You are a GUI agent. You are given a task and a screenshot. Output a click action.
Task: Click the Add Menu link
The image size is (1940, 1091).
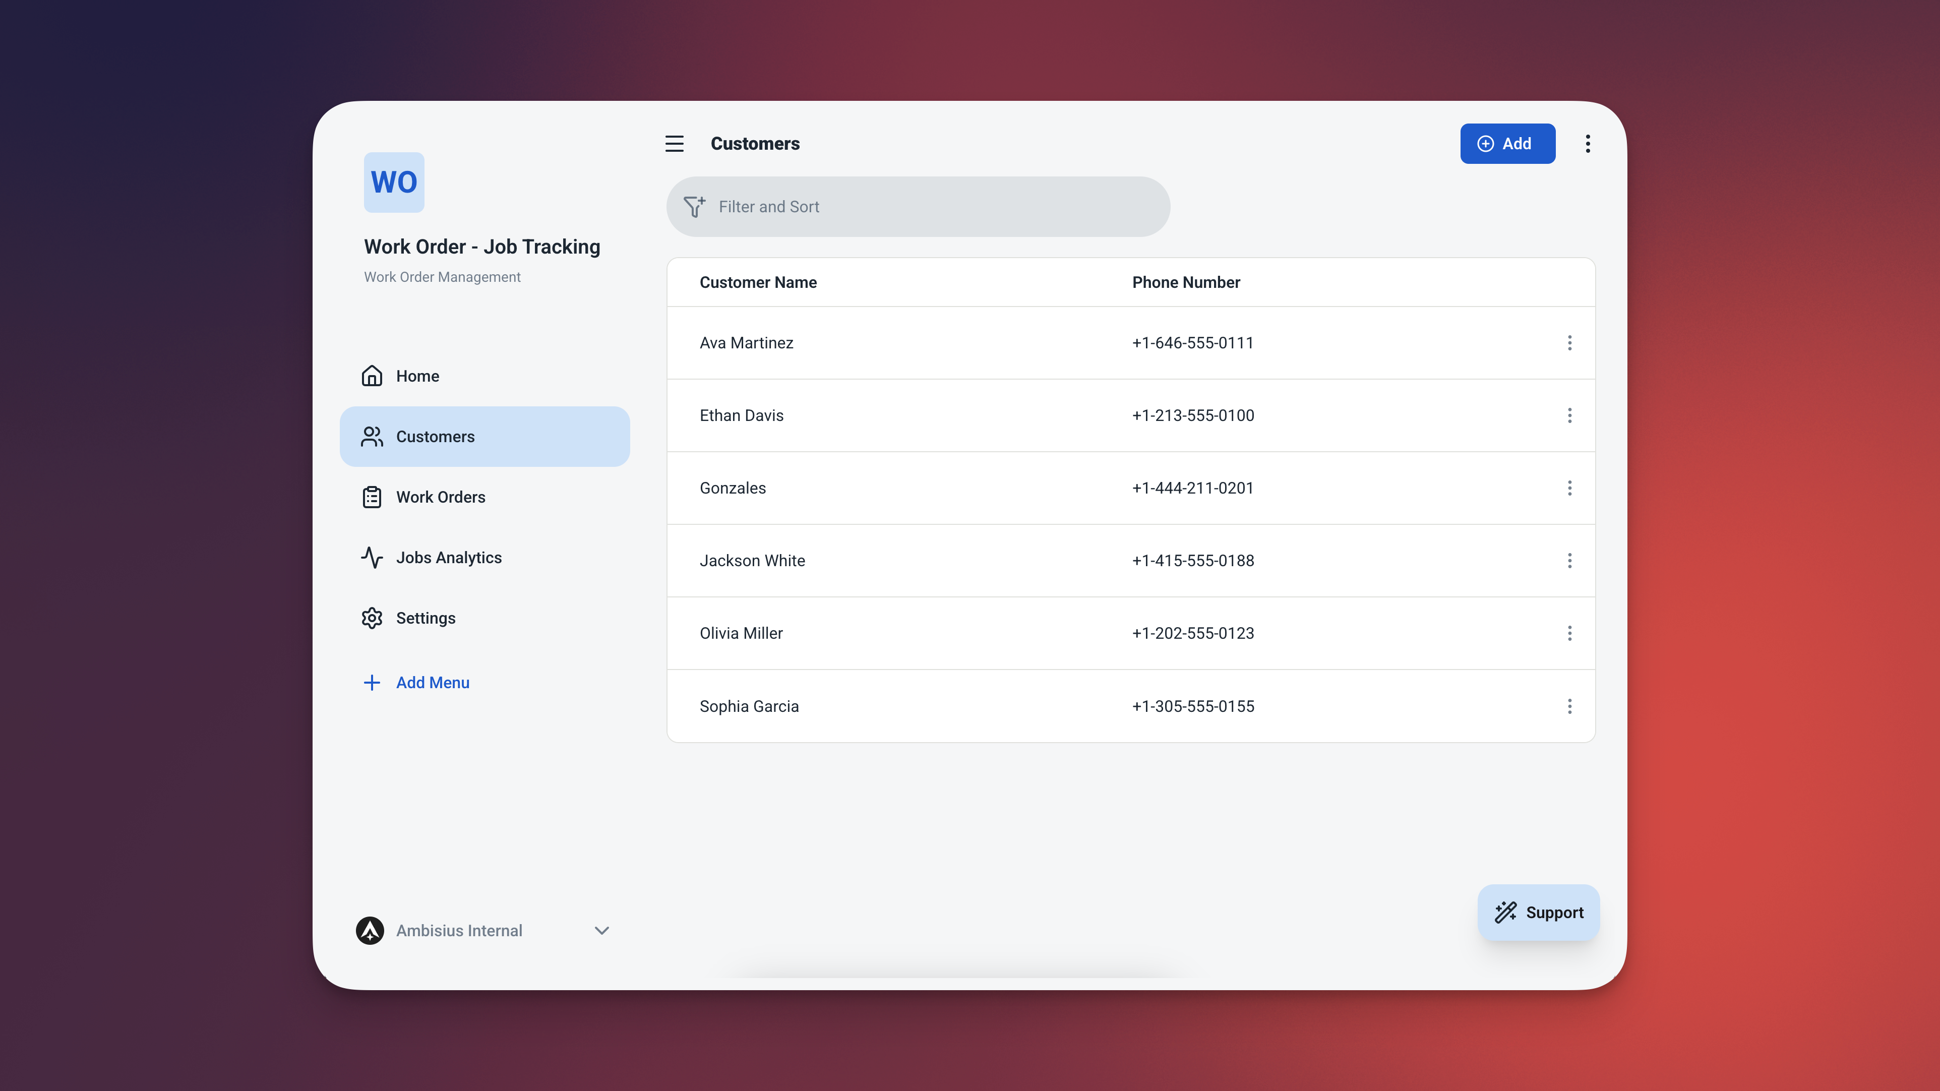(x=432, y=683)
